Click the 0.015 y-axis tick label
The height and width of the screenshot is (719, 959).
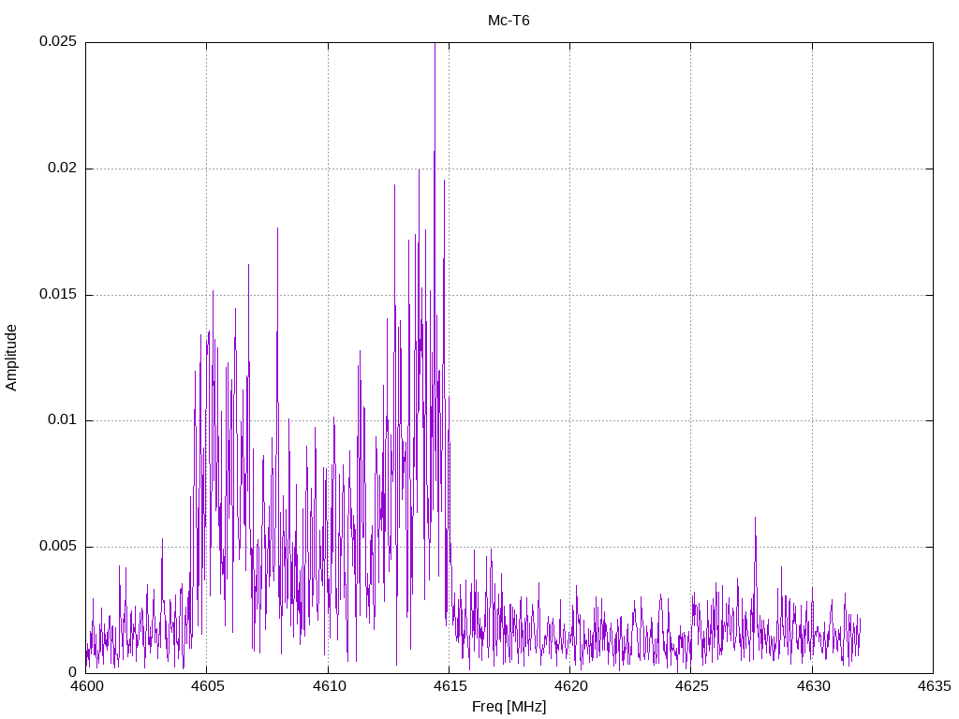pos(57,295)
